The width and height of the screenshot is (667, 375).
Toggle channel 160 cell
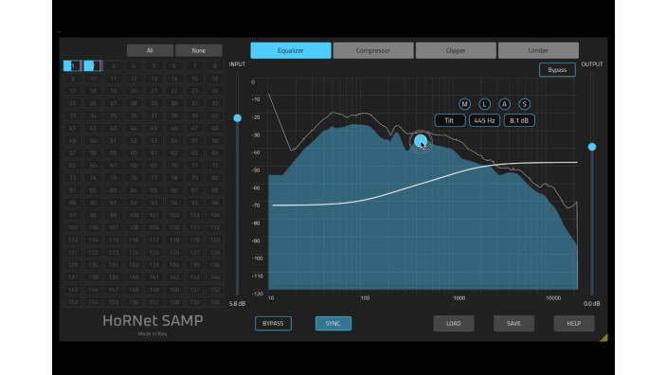click(x=215, y=302)
